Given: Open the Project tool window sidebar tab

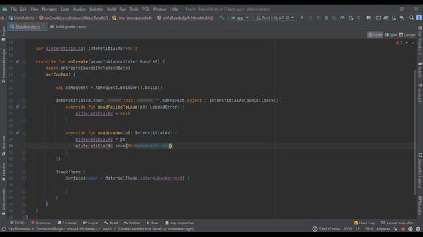Looking at the screenshot, I should click(3, 34).
